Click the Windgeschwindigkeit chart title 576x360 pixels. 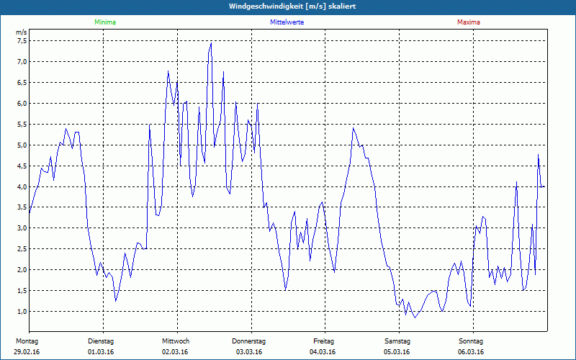click(x=292, y=6)
